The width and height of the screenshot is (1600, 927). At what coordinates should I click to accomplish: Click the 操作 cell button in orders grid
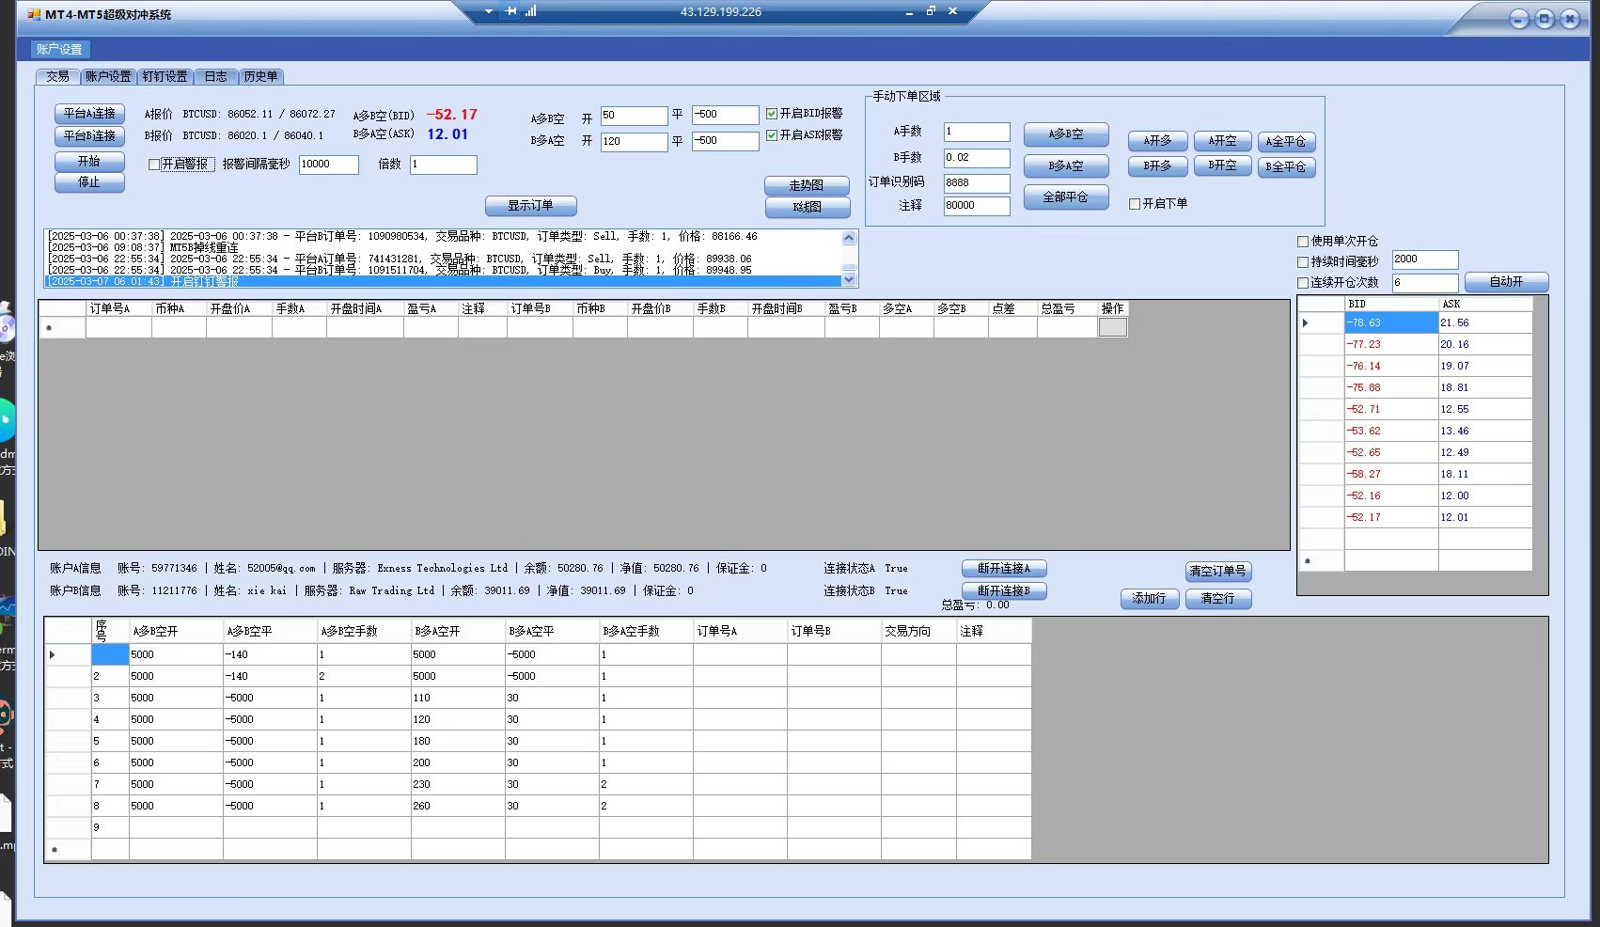pyautogui.click(x=1112, y=327)
